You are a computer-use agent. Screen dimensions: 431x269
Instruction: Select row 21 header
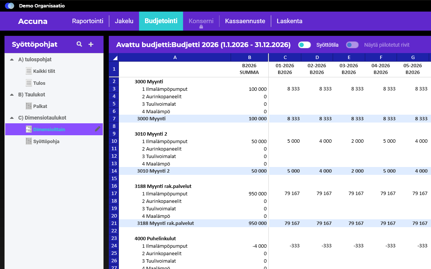(x=114, y=223)
